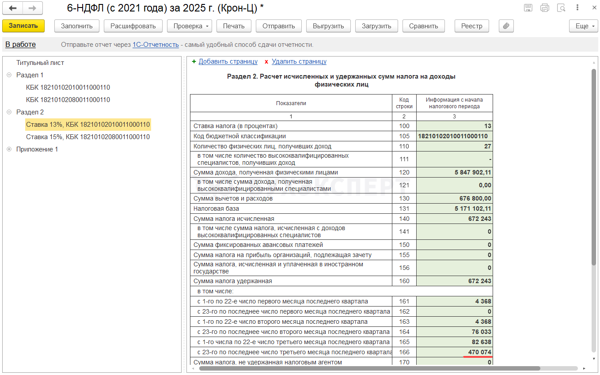Image resolution: width=600 pixels, height=375 pixels.
Task: Select Титульный лист in the tree
Action: pos(40,63)
